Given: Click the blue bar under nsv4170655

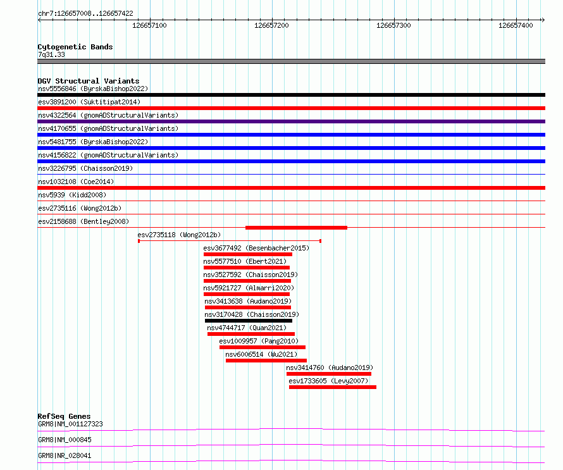Looking at the screenshot, I should tap(291, 135).
